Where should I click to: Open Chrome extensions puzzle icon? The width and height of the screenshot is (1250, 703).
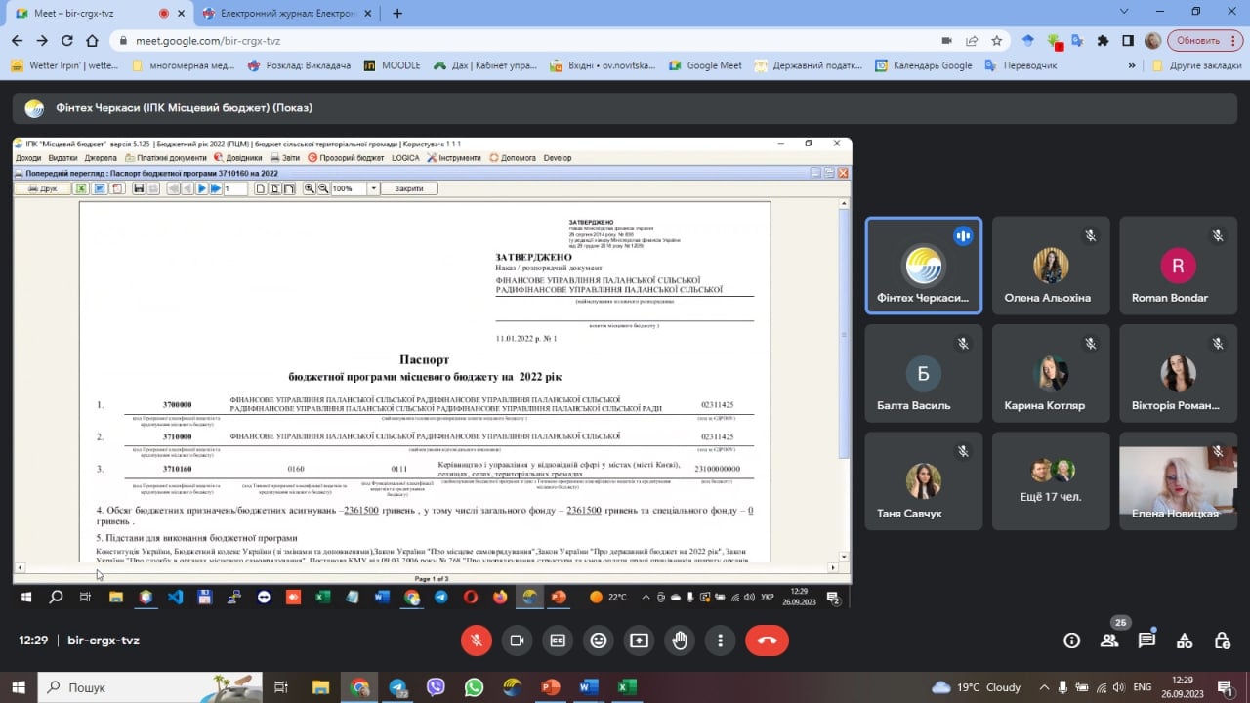[1103, 41]
